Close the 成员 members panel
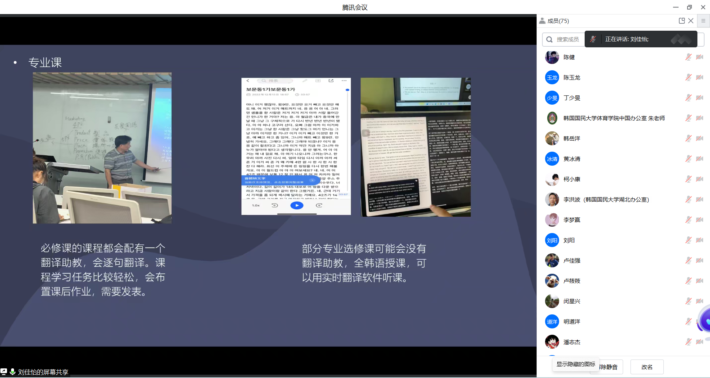This screenshot has width=710, height=378. point(691,21)
